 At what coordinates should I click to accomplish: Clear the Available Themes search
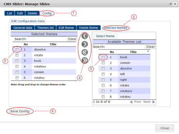151,47
